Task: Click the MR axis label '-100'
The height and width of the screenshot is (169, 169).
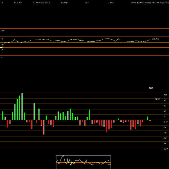Action: 166,149
